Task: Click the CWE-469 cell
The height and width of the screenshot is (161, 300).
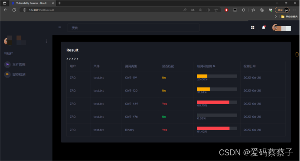Action: coord(131,104)
